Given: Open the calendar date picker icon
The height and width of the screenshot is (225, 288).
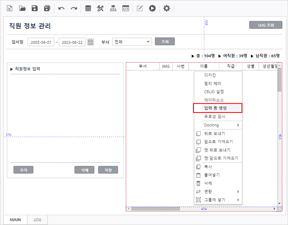Looking at the screenshot, I should tap(91, 42).
